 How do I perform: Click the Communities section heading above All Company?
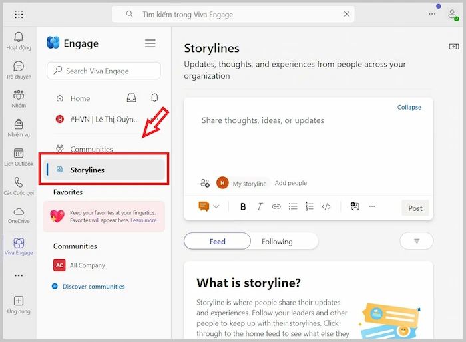tap(75, 246)
